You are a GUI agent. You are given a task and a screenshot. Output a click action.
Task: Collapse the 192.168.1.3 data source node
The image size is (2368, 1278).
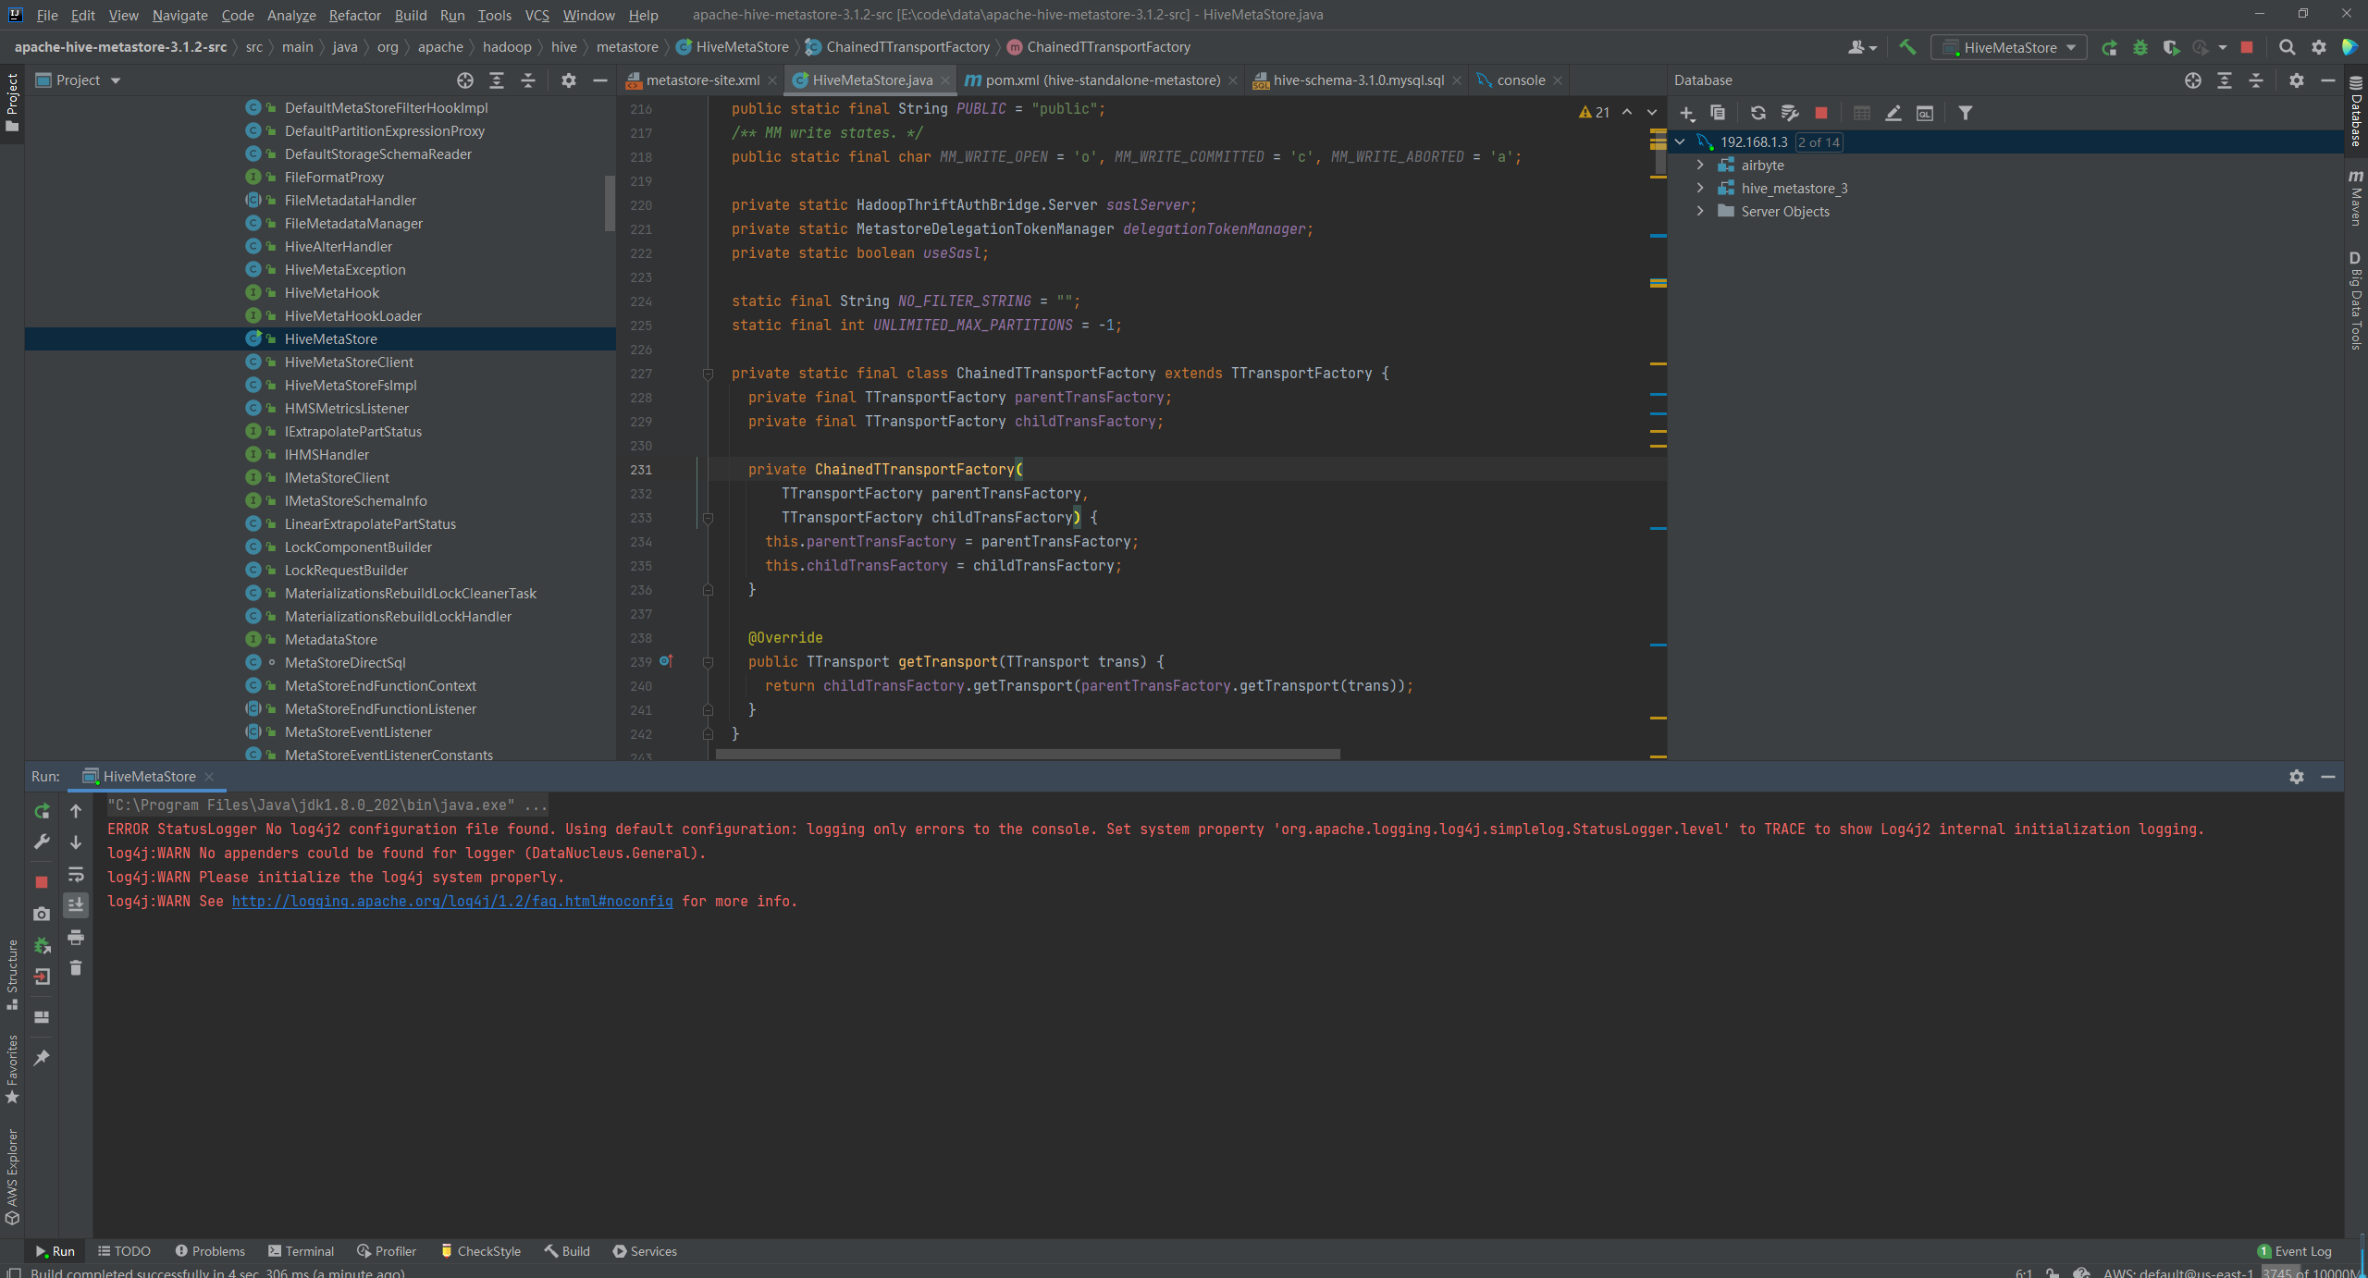1681,141
